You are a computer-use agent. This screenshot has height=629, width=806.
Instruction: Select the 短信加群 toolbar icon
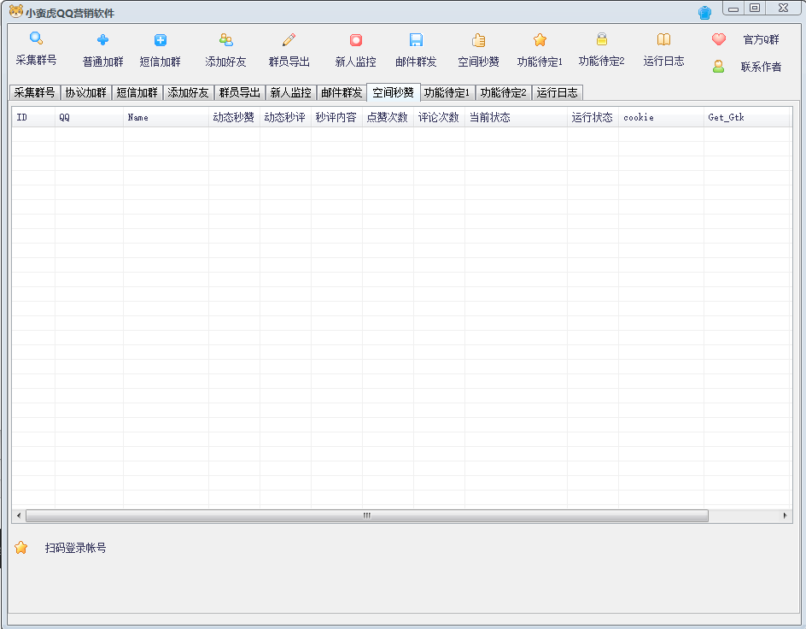coord(160,39)
